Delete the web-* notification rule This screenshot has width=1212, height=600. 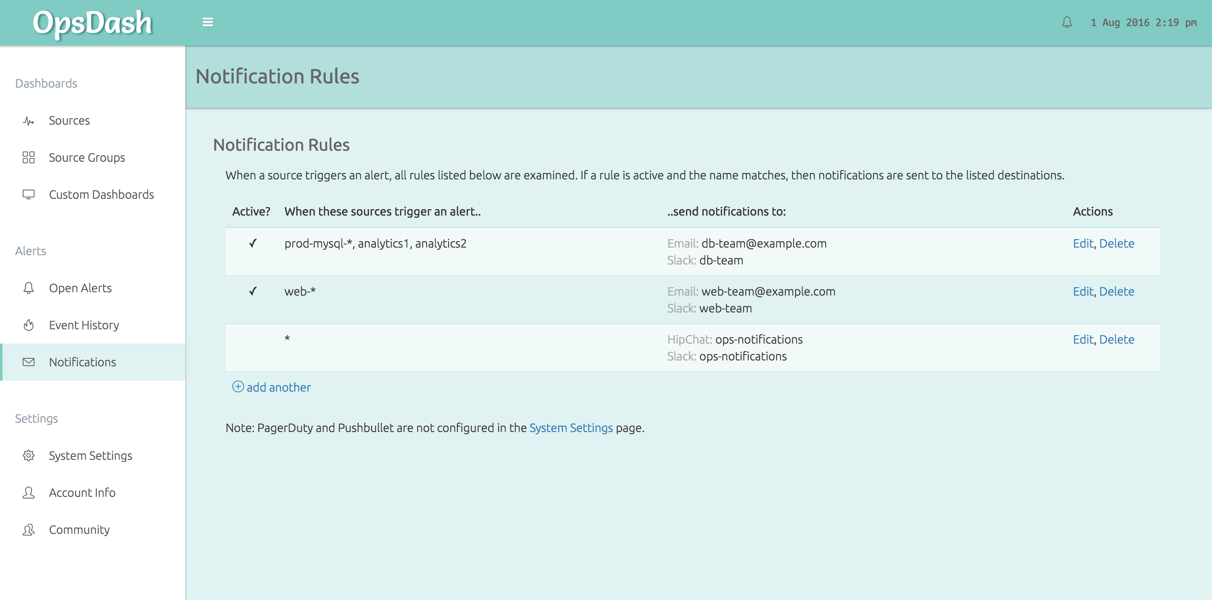coord(1116,291)
